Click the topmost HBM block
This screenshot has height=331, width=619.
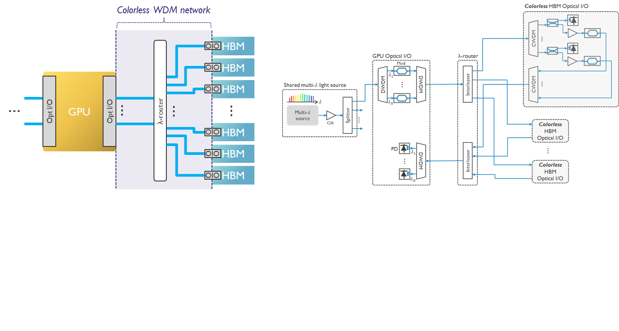click(233, 46)
